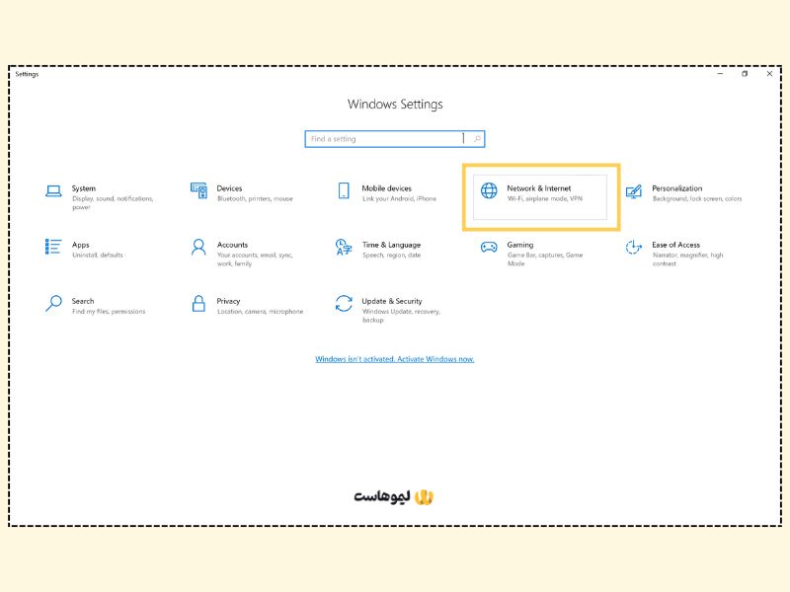Click the Network & Internet title text
Image resolution: width=790 pixels, height=592 pixels.
tap(538, 188)
